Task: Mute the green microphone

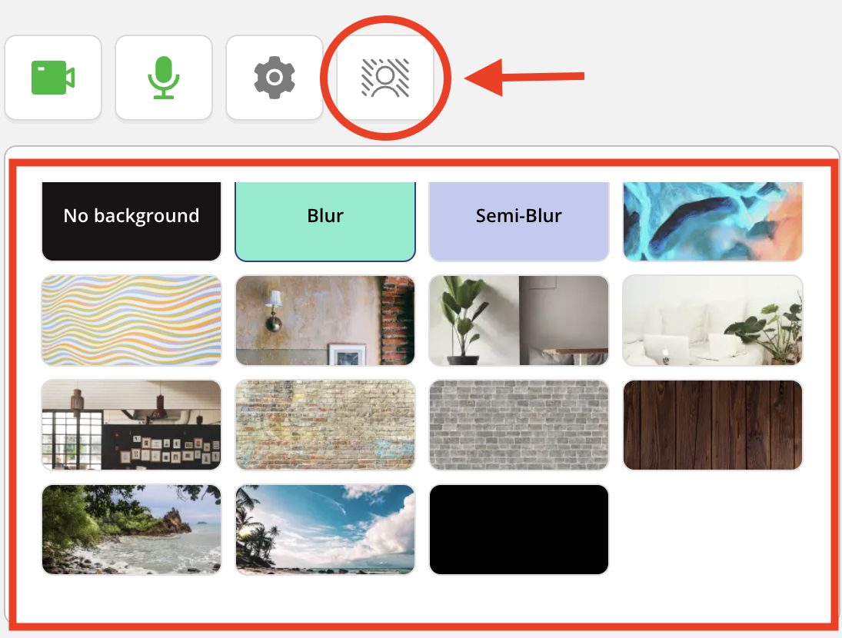Action: [x=163, y=78]
